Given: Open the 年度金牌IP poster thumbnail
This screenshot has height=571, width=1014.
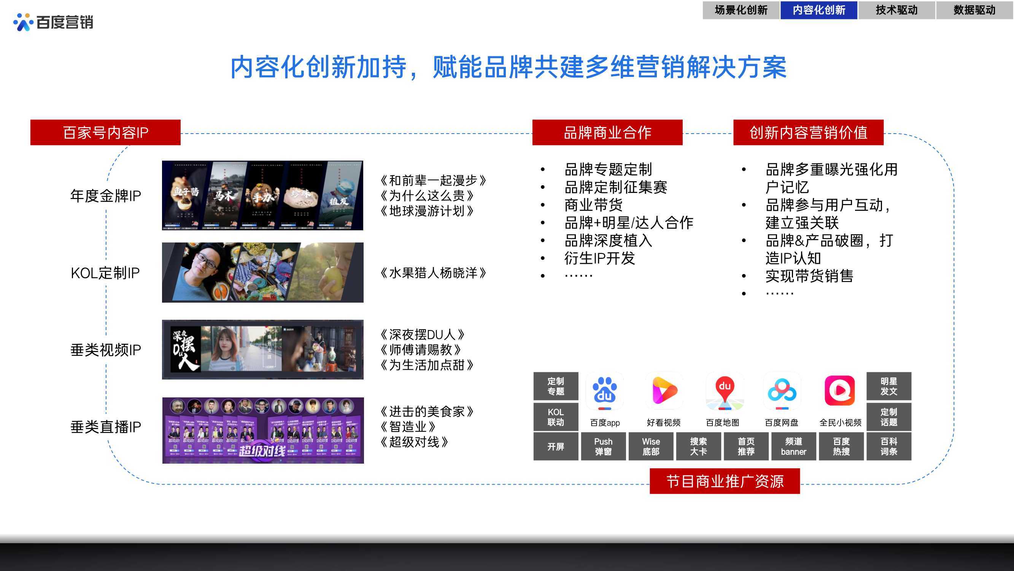Looking at the screenshot, I should [262, 195].
